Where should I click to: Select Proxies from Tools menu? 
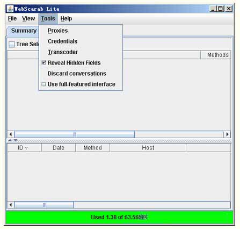[58, 31]
